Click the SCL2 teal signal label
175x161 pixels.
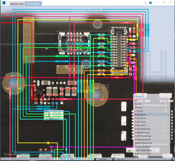pyautogui.click(x=43, y=106)
